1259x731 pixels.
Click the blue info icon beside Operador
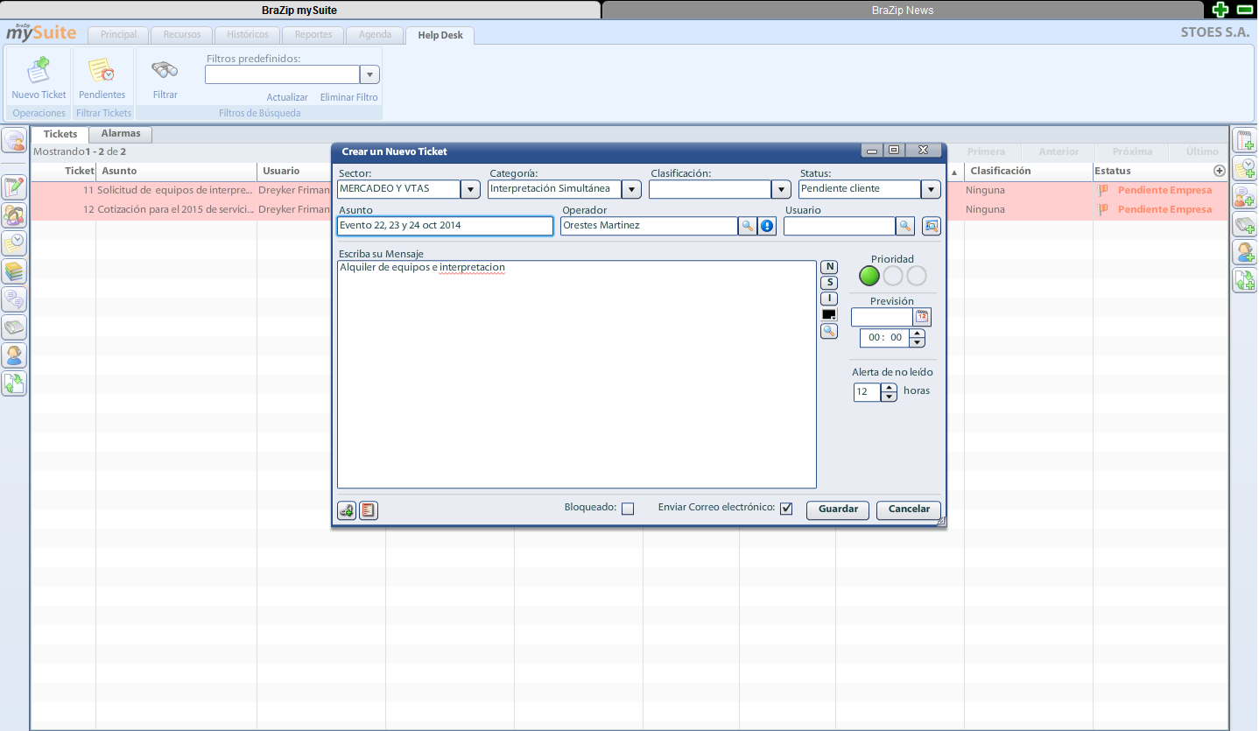[x=767, y=226]
